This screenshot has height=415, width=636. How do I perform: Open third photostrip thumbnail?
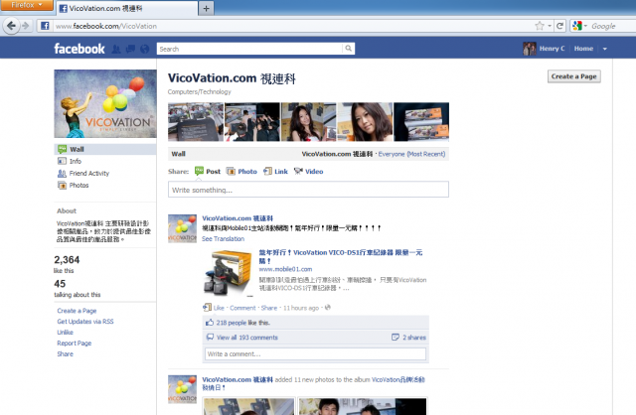pos(309,121)
